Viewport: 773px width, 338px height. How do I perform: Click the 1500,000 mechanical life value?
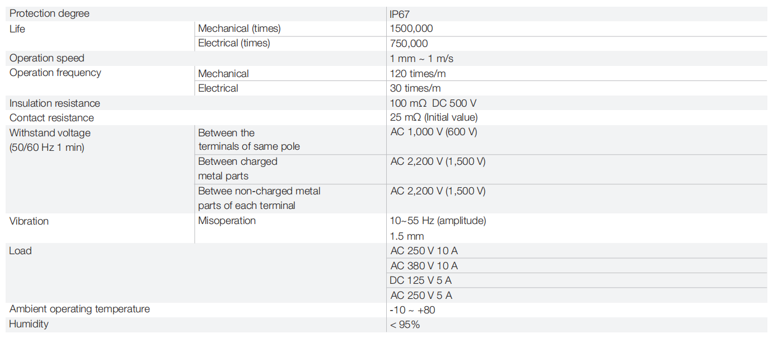[411, 28]
